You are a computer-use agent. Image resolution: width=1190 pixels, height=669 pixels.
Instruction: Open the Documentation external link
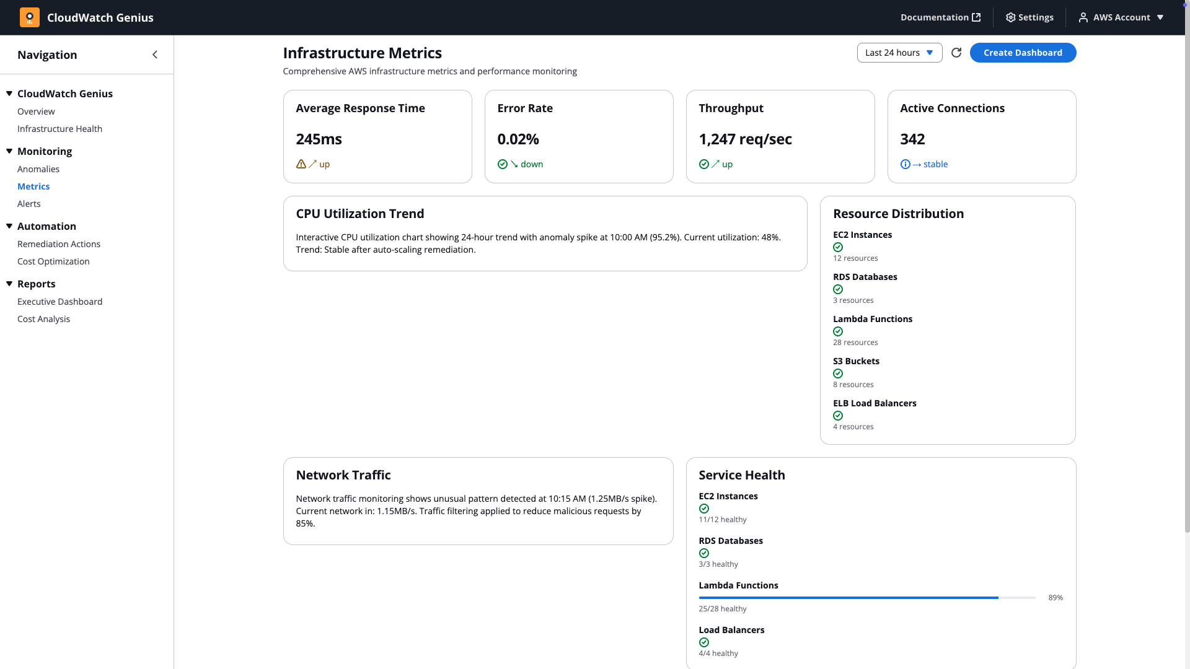tap(940, 17)
